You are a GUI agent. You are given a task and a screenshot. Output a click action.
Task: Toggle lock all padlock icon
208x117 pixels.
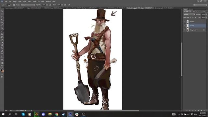(195, 18)
